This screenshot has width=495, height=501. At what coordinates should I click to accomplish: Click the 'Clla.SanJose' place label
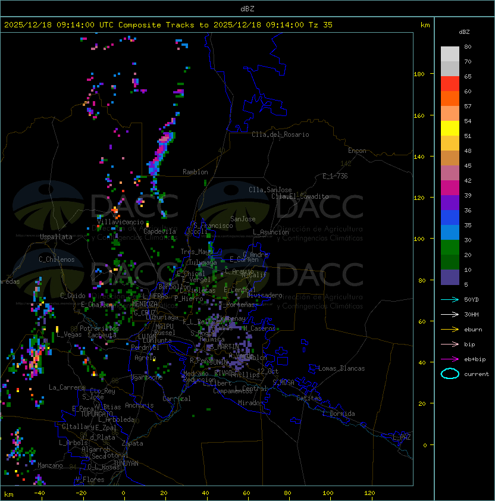(270, 190)
